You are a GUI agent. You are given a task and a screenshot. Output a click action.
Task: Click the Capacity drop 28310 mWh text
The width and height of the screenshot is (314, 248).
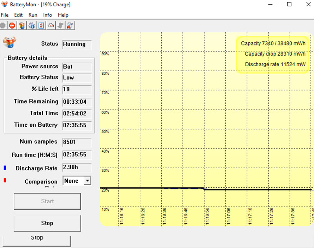pos(275,54)
